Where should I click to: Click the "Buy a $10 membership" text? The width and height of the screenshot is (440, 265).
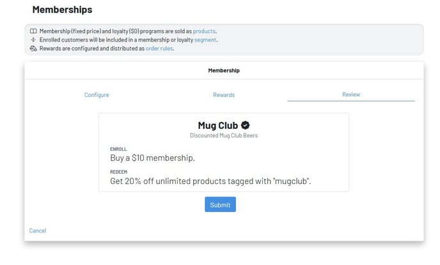(152, 158)
